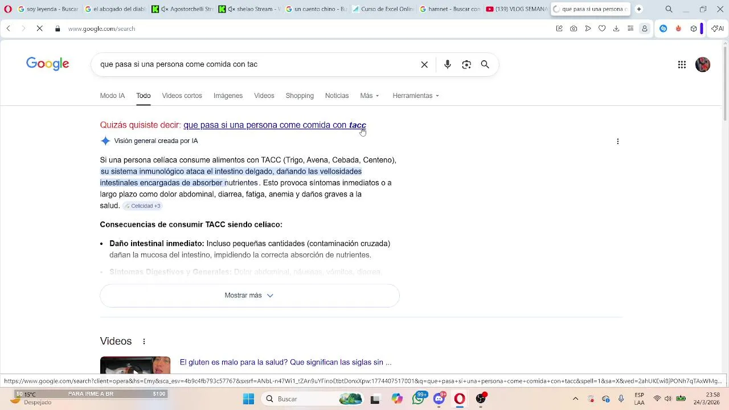
Task: Switch to the shelao Stream tab
Action: point(250,9)
